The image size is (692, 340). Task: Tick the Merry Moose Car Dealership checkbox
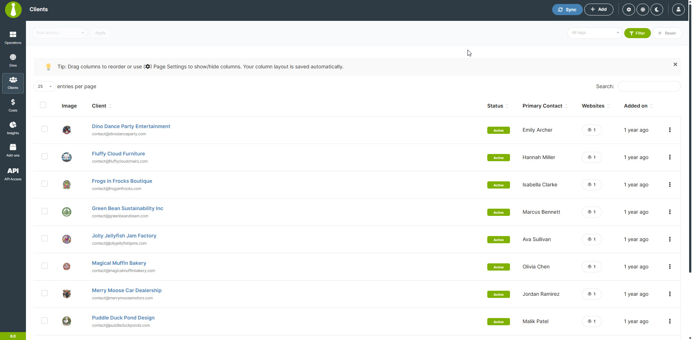(44, 293)
